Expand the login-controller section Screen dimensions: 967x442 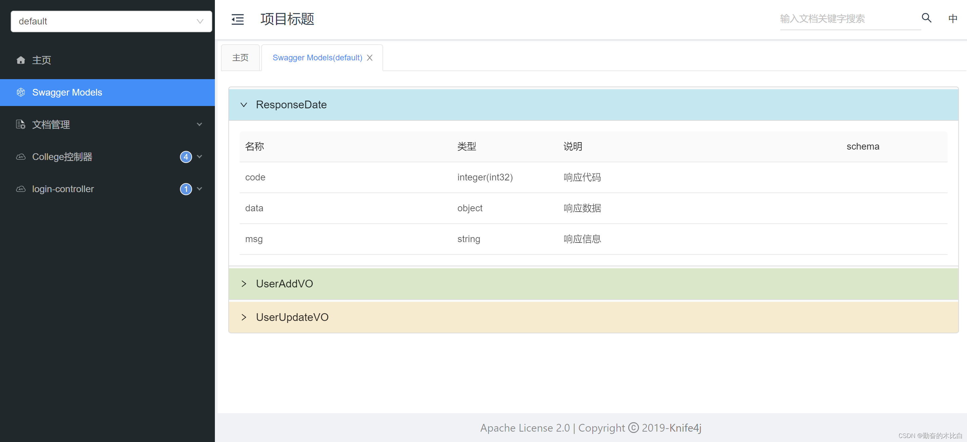[x=199, y=189]
